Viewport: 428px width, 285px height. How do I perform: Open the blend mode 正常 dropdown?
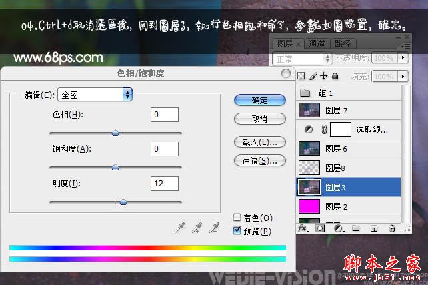click(x=302, y=59)
